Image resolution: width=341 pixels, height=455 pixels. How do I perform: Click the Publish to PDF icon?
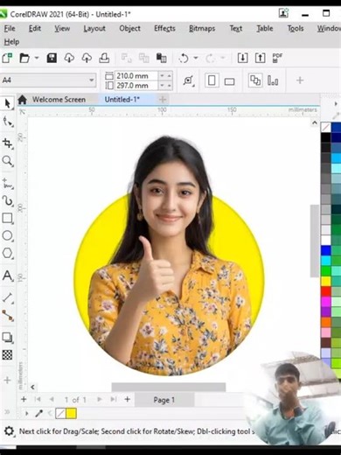(x=277, y=58)
